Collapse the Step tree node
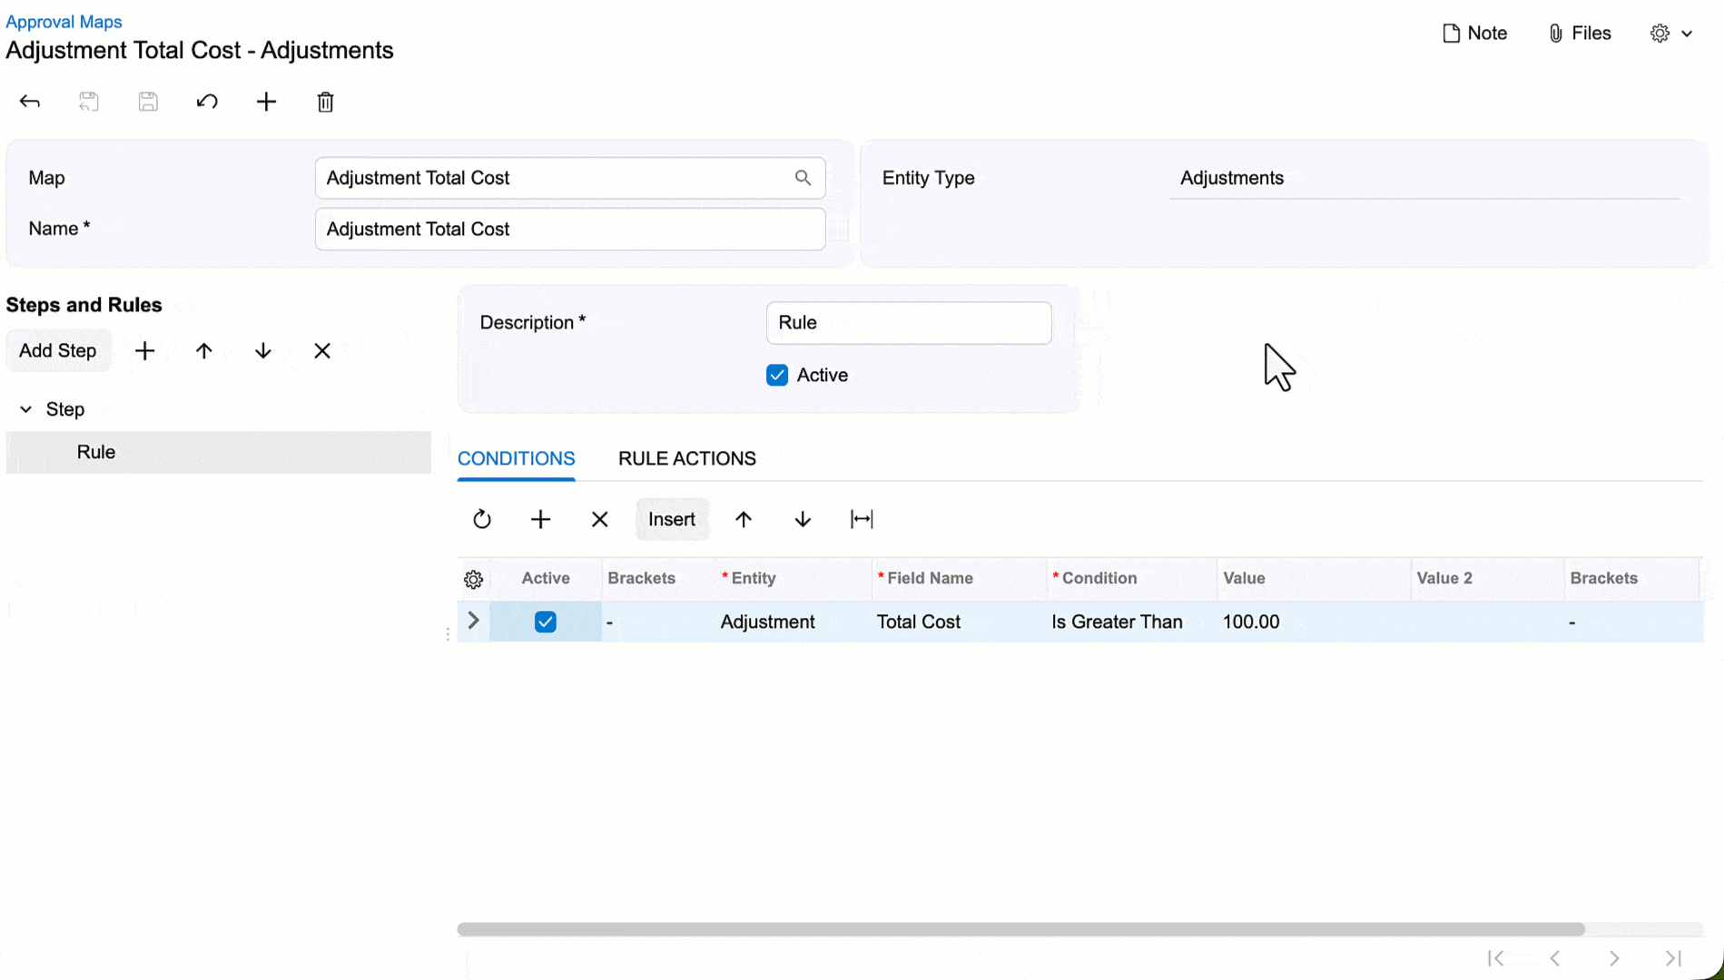This screenshot has width=1724, height=980. [x=26, y=410]
